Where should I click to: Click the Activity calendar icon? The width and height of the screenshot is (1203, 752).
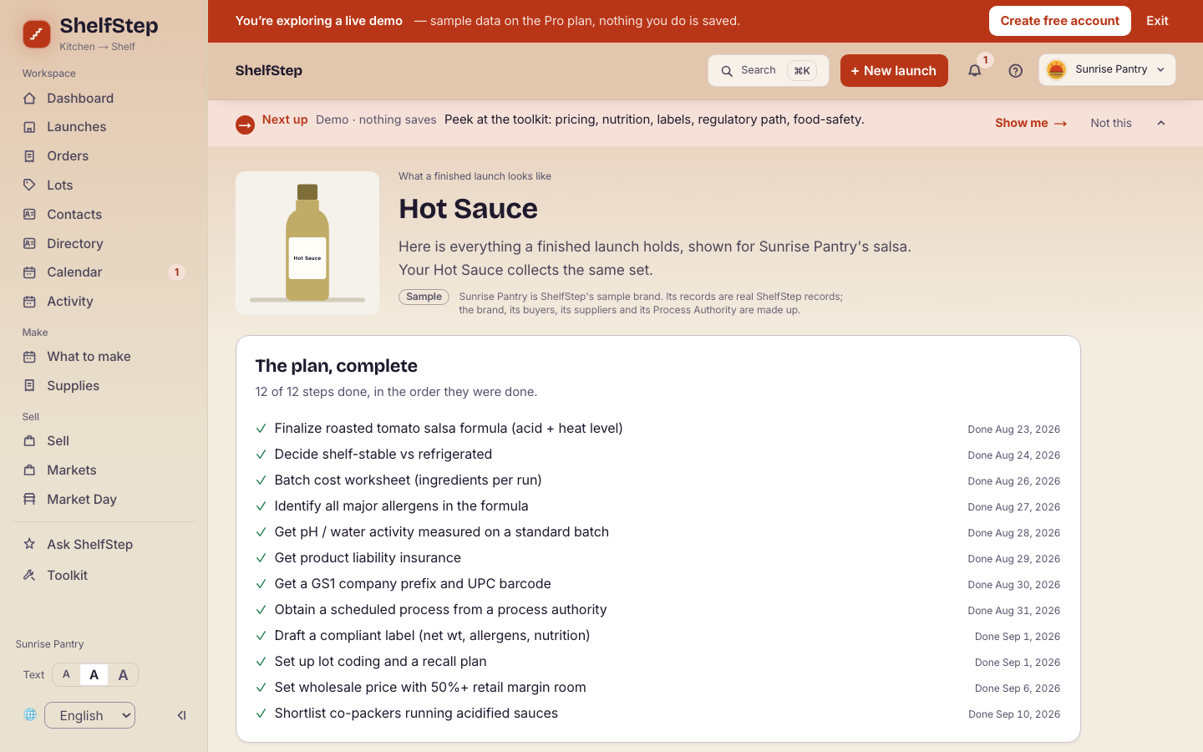point(29,301)
